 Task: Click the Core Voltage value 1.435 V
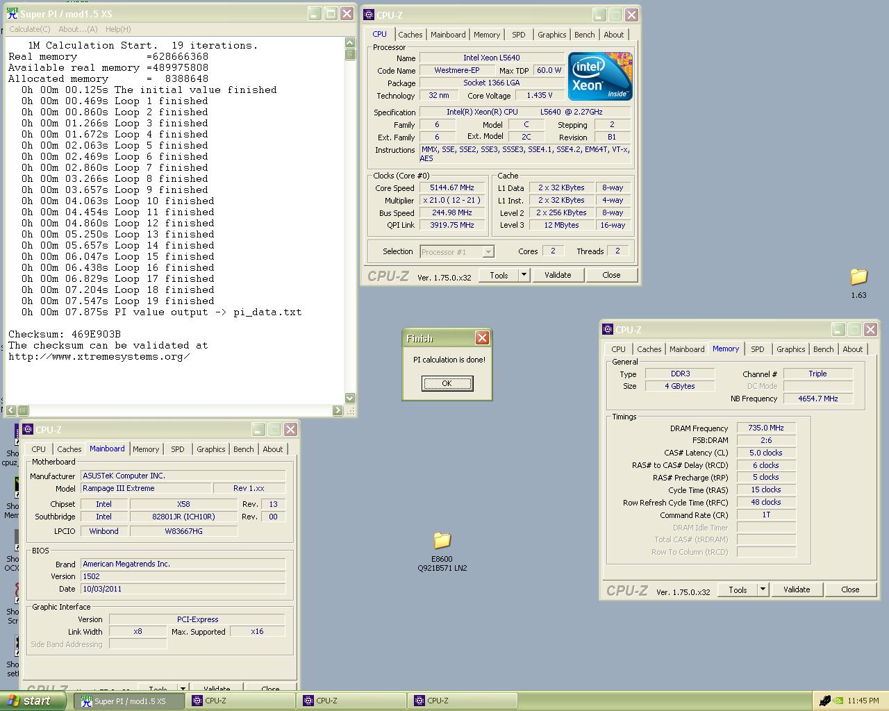(x=539, y=95)
